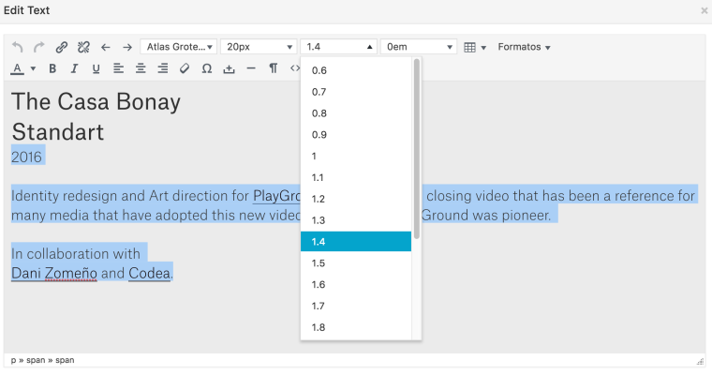Click the underline formatting icon
The image size is (712, 375).
96,68
